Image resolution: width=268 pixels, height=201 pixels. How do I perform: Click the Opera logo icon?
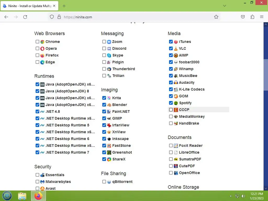(x=42, y=48)
